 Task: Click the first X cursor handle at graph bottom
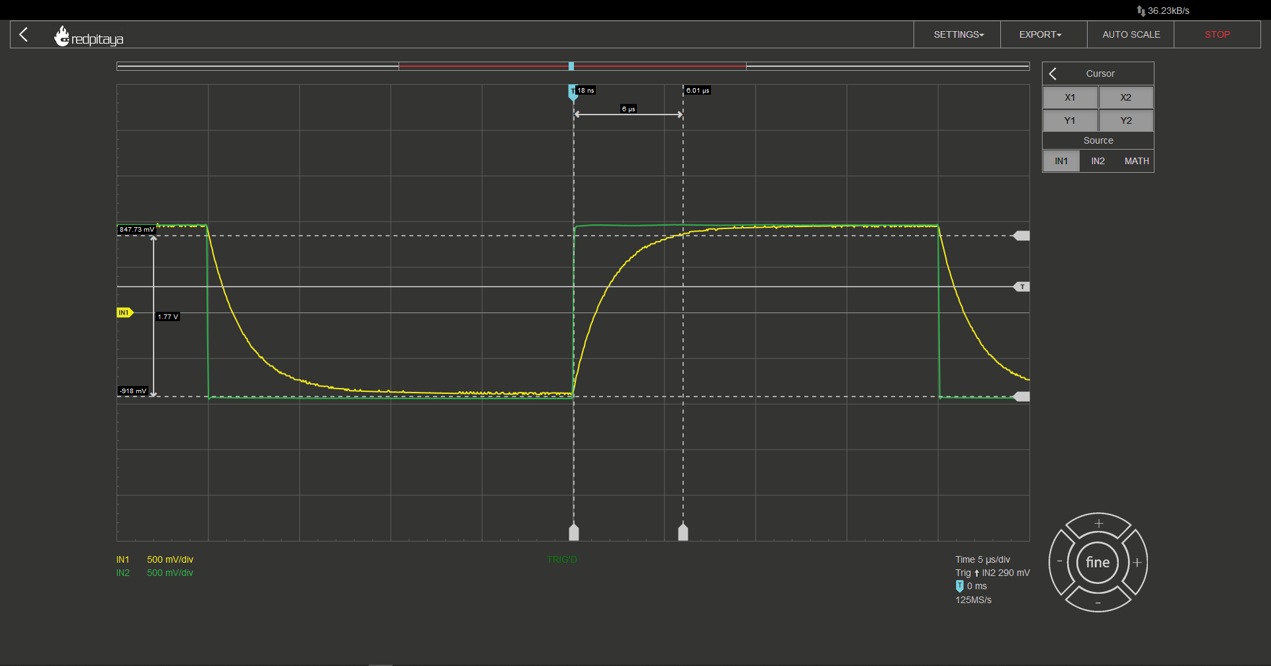click(574, 532)
